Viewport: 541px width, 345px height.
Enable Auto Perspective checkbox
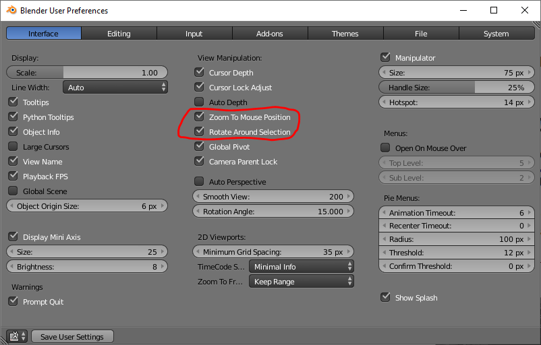[199, 182]
